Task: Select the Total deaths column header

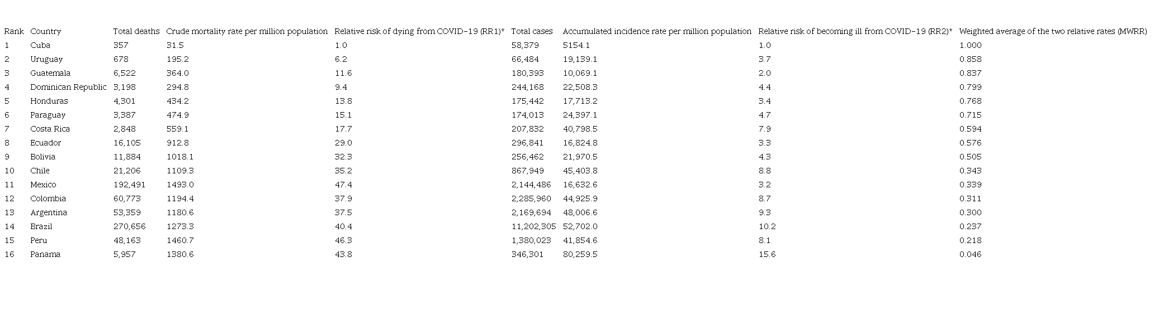Action: coord(136,31)
